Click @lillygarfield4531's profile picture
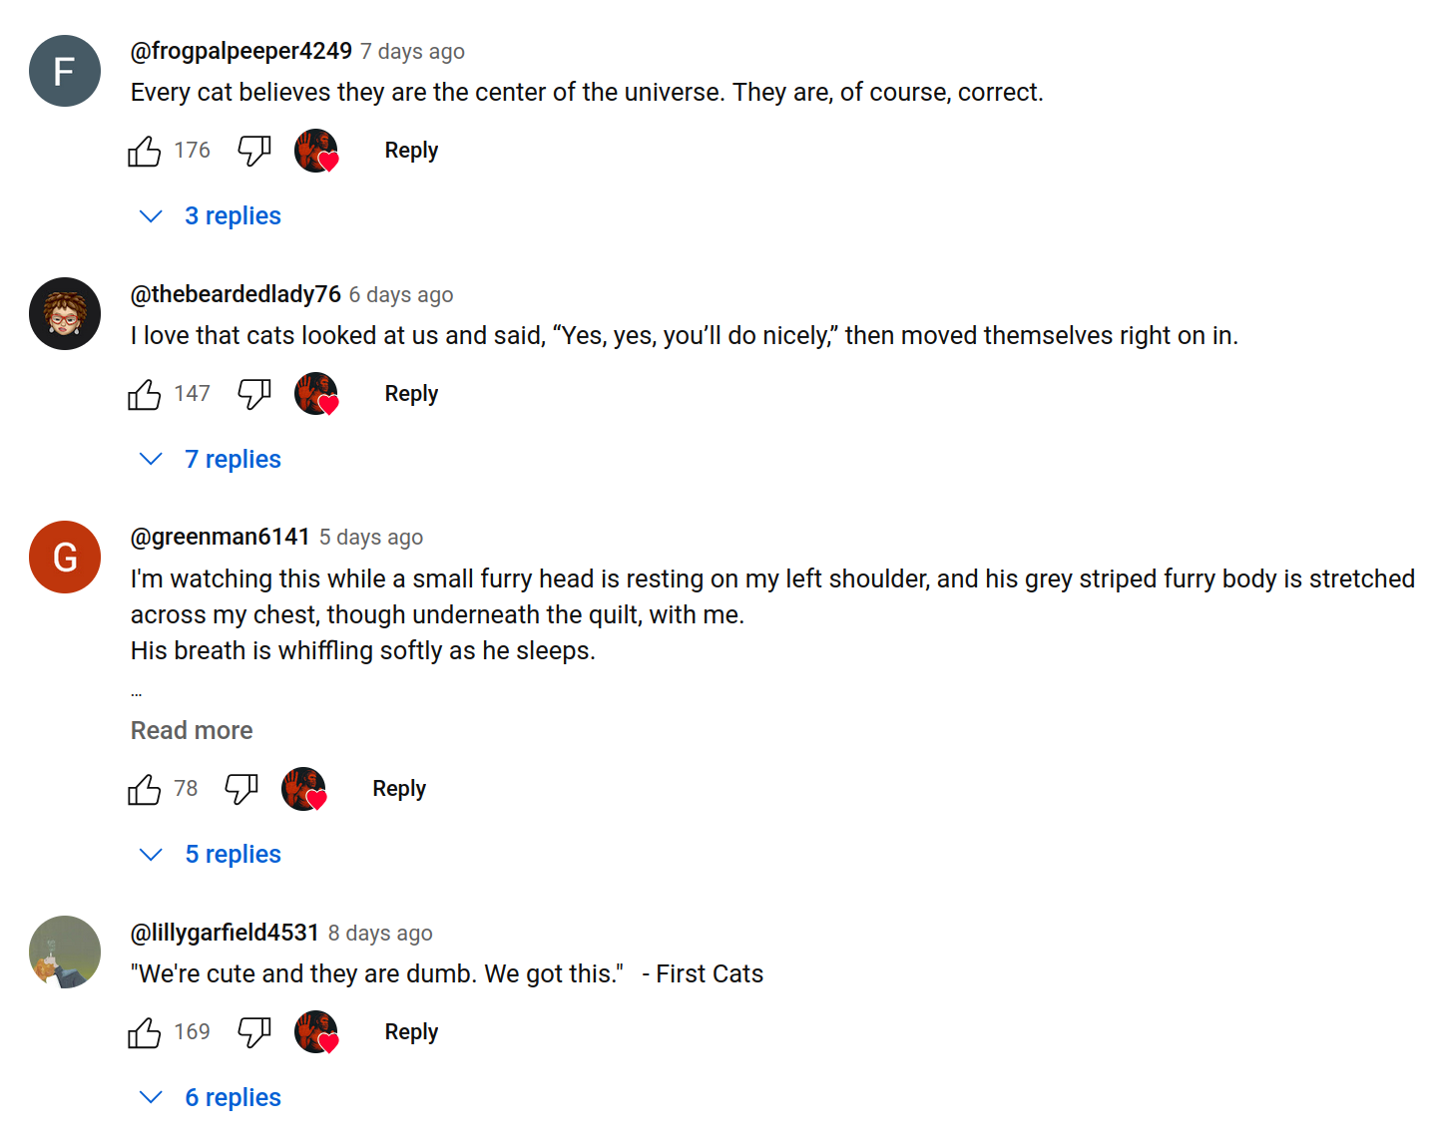1441x1145 pixels. [65, 953]
